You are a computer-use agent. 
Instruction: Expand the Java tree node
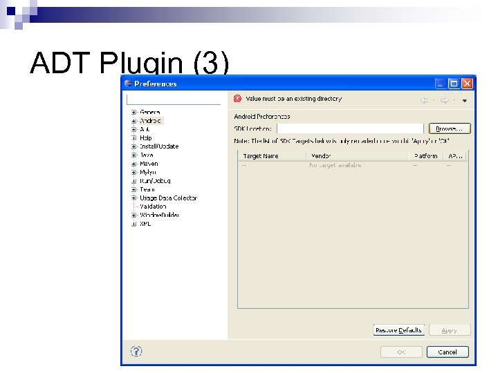click(133, 155)
